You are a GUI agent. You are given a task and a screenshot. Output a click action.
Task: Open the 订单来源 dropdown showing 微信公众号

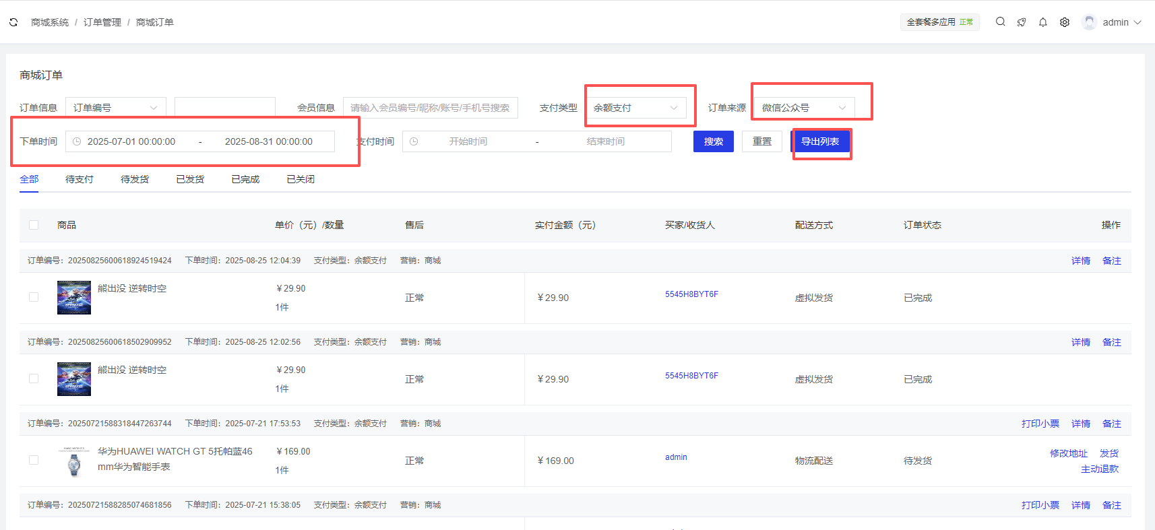803,108
